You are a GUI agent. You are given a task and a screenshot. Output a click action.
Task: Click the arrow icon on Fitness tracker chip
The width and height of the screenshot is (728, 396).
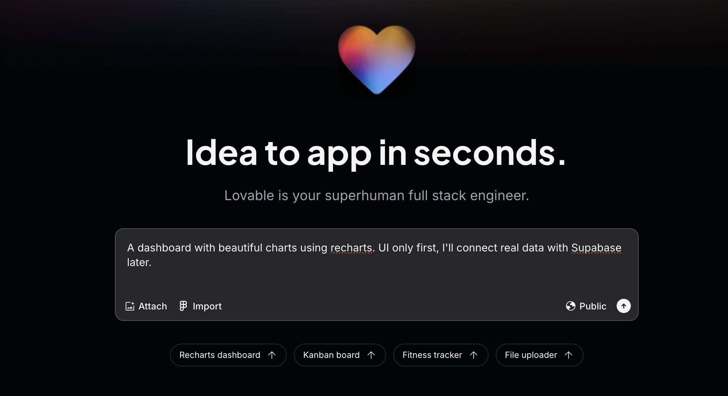(x=474, y=355)
